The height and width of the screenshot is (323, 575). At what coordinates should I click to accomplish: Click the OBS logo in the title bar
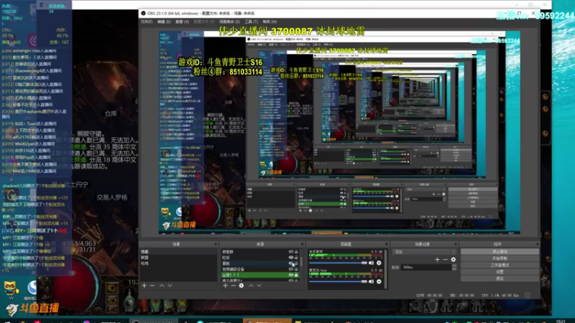[x=143, y=13]
